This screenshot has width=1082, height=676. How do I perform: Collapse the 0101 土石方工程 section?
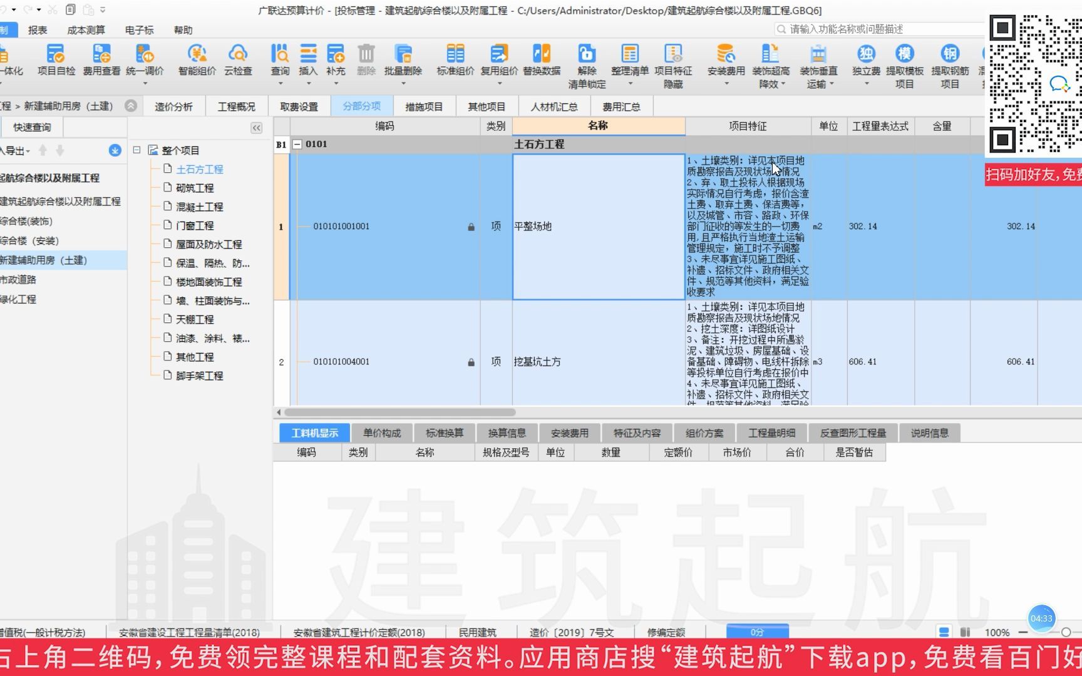coord(297,145)
